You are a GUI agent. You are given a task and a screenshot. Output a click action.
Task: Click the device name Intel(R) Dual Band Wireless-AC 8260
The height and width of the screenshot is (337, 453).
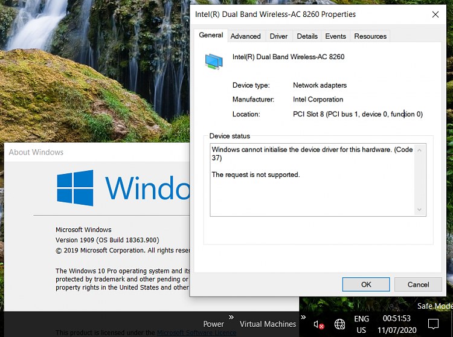pos(288,57)
